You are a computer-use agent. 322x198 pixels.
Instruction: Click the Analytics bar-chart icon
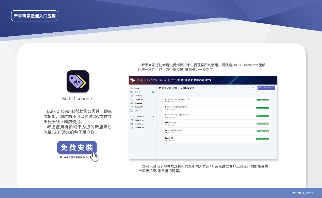[132, 103]
